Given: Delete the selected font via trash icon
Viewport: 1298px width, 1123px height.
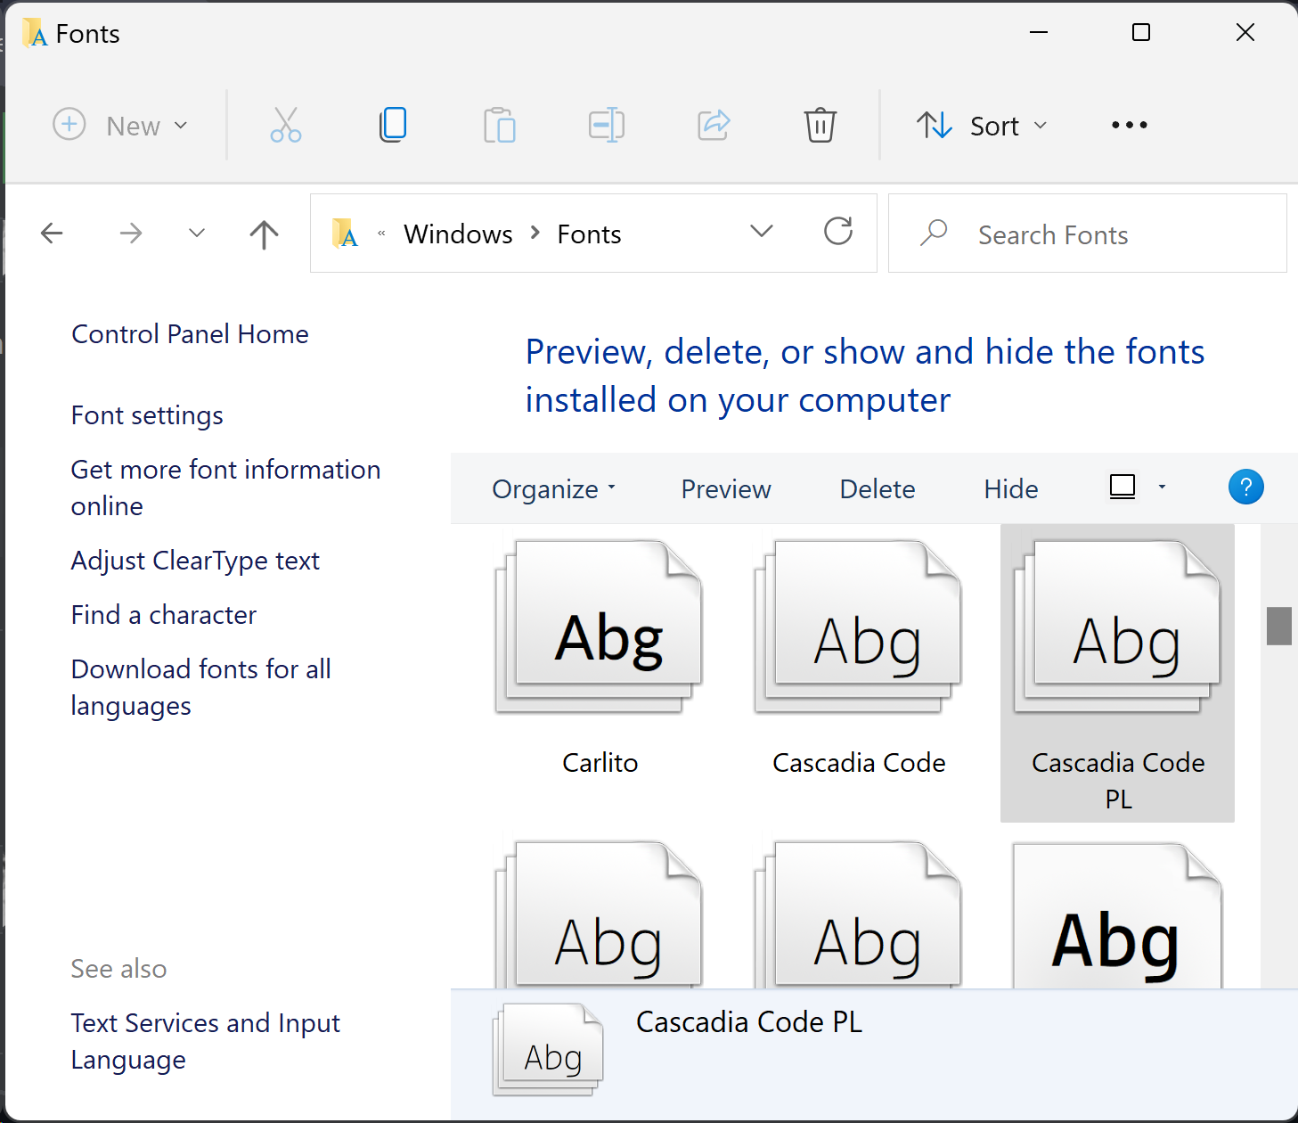Looking at the screenshot, I should pyautogui.click(x=820, y=125).
